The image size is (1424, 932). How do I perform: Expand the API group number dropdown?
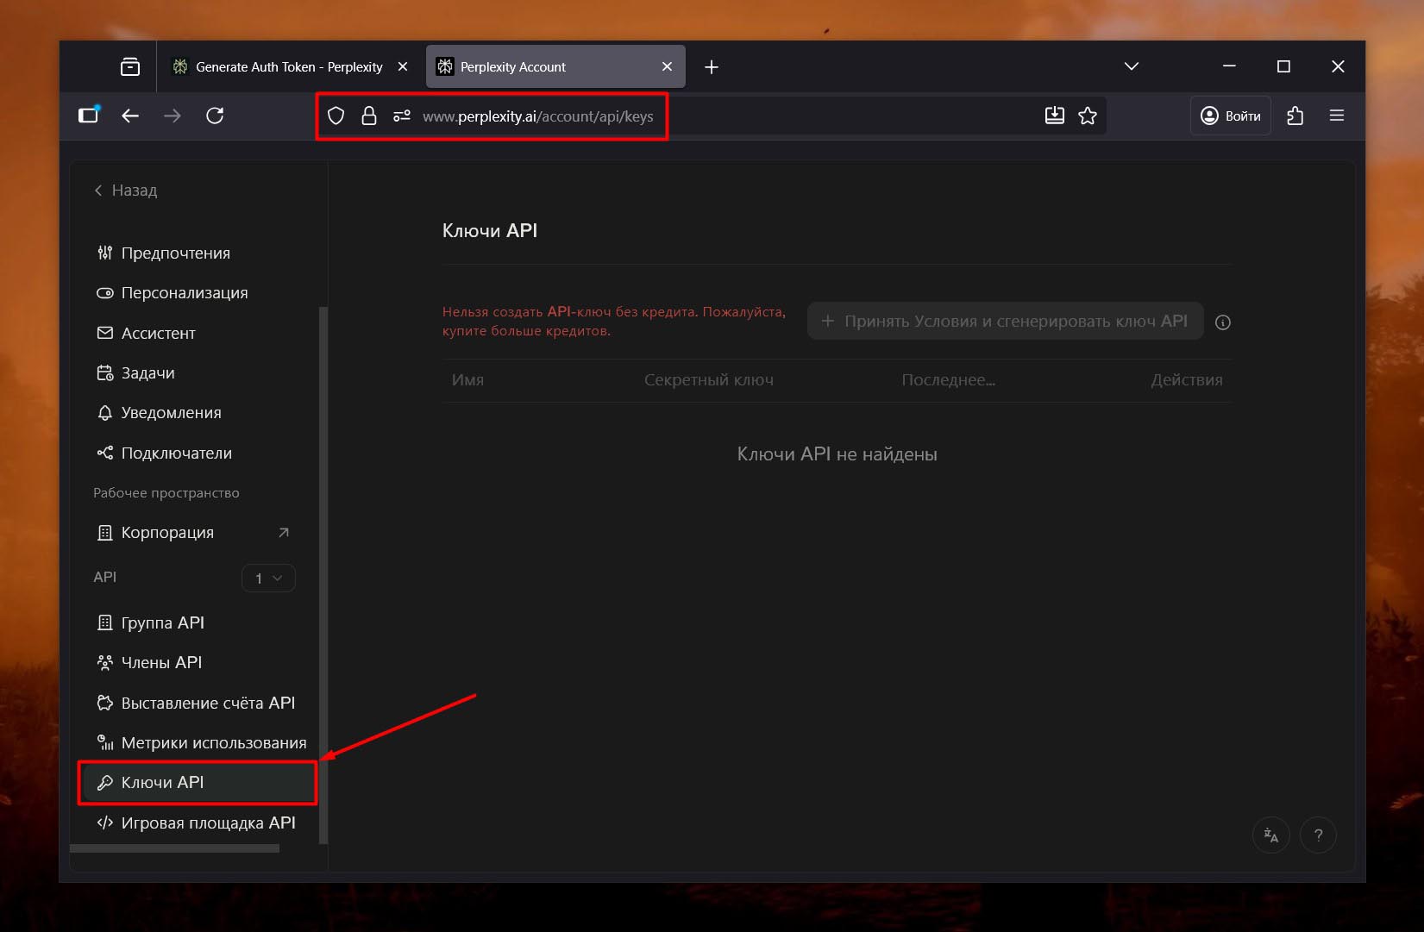point(268,579)
